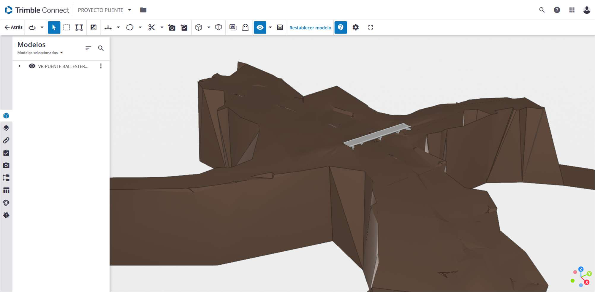Open the clash detection panel
The height and width of the screenshot is (292, 595).
(x=6, y=215)
